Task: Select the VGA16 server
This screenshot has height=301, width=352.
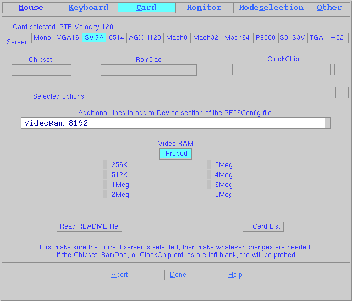Action: (68, 38)
